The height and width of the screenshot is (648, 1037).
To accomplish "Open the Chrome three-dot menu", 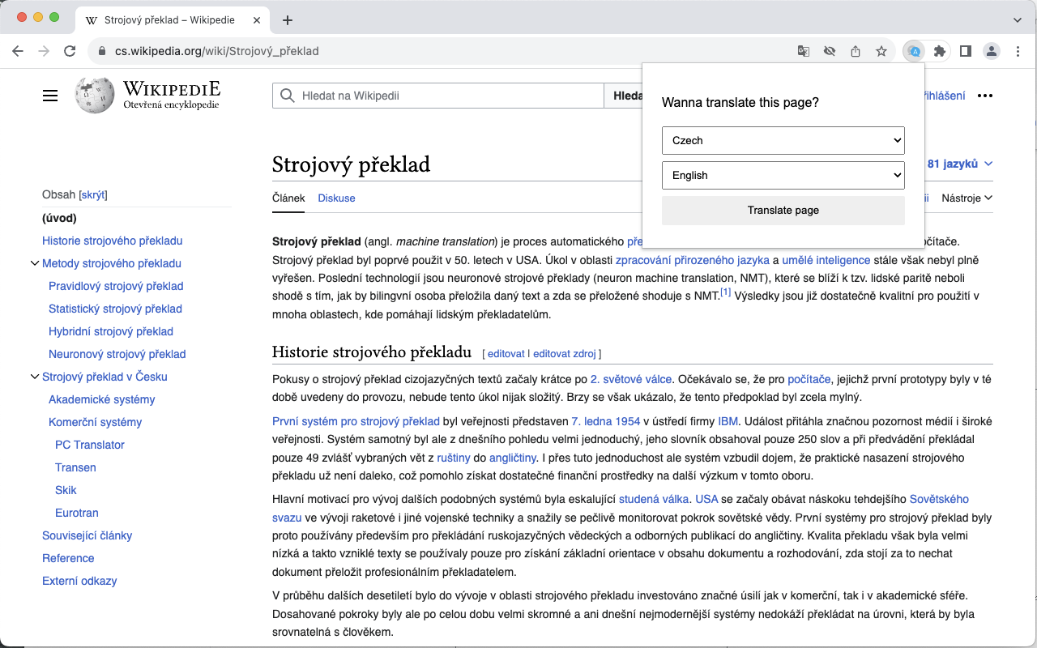I will 1018,50.
